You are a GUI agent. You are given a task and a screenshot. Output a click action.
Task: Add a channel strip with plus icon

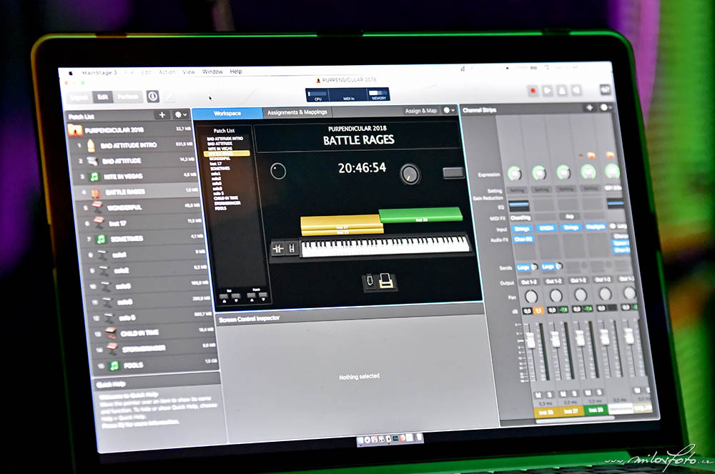click(x=590, y=107)
